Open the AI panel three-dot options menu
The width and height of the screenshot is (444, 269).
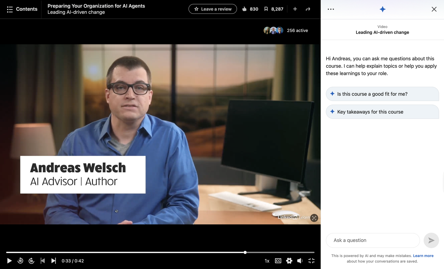pyautogui.click(x=331, y=9)
